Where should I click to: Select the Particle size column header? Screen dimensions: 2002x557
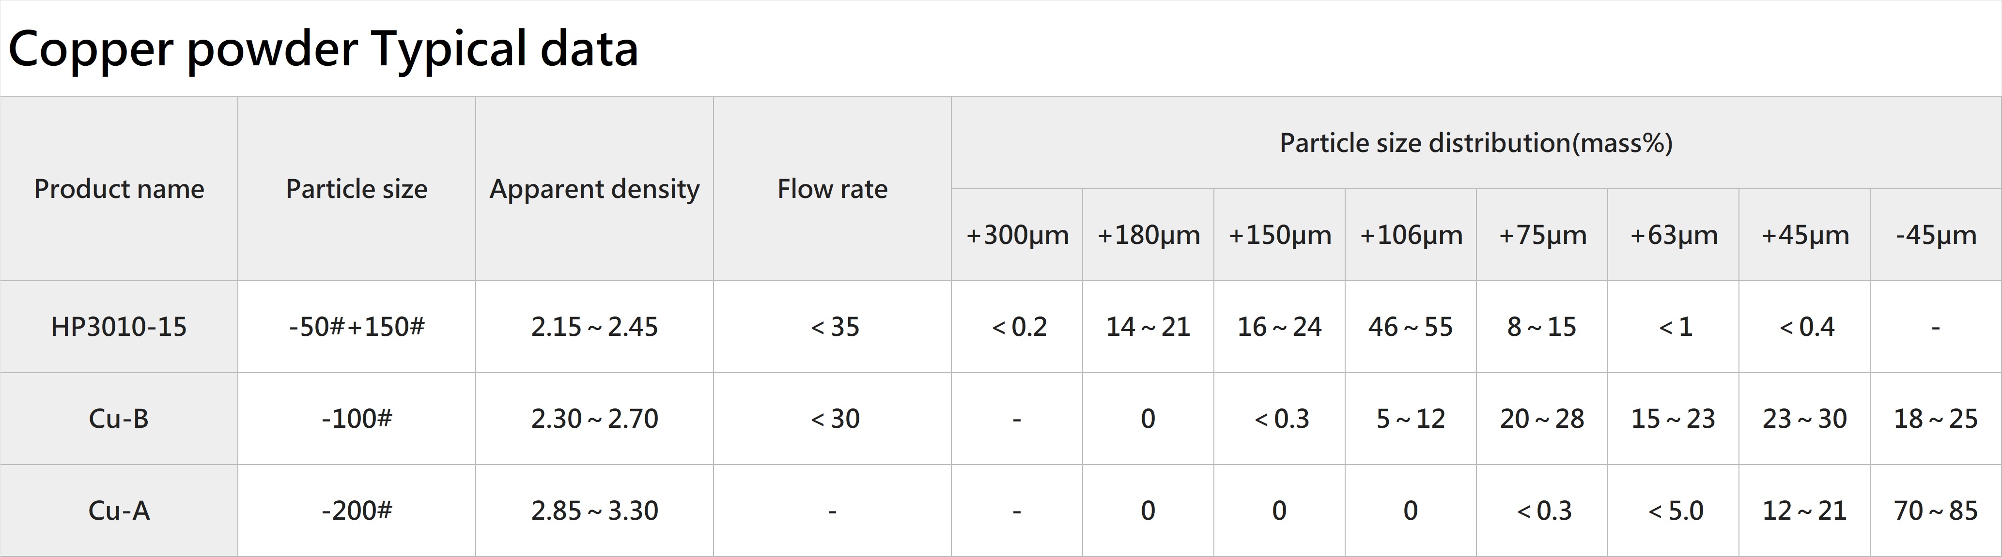point(357,189)
